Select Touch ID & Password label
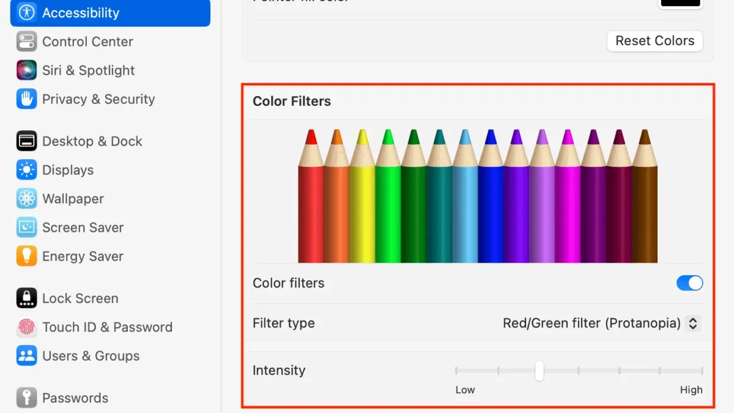 click(107, 327)
